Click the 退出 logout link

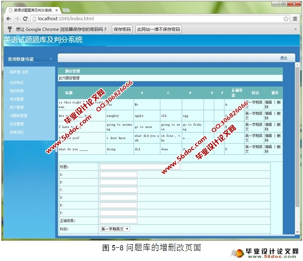283,58
